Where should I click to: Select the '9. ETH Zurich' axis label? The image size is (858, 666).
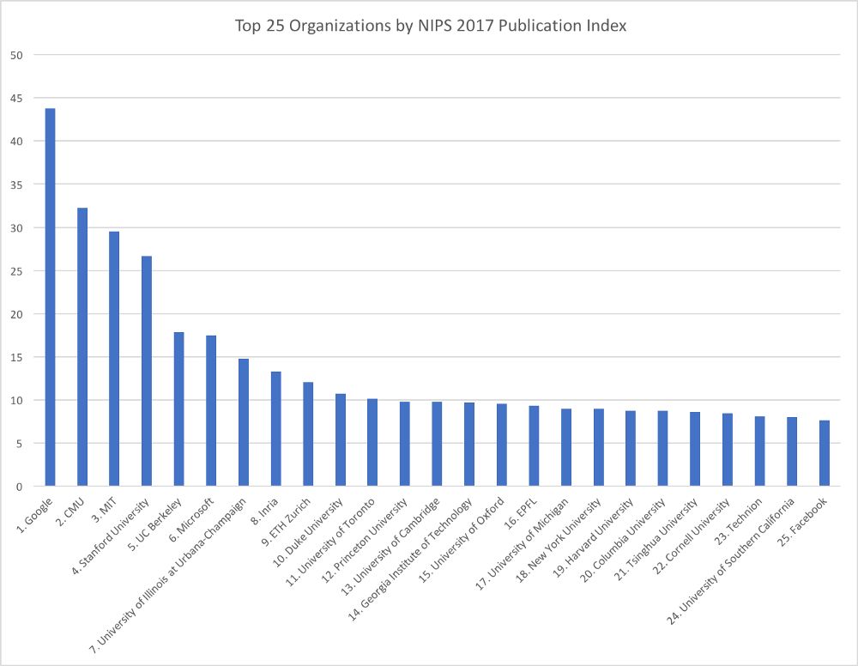click(287, 522)
